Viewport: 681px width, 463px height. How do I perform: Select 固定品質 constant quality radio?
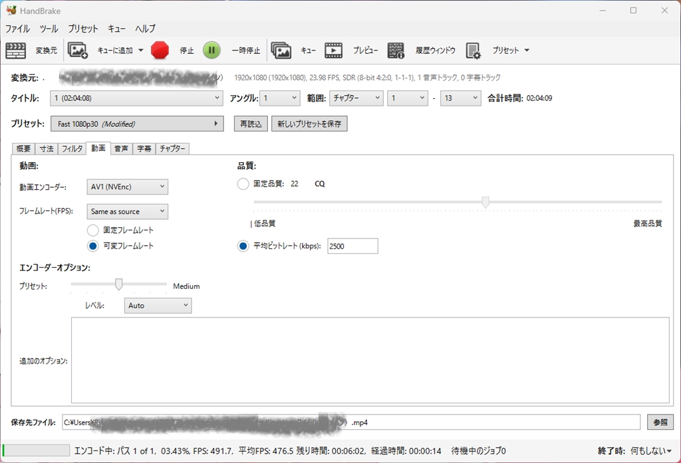coord(243,184)
